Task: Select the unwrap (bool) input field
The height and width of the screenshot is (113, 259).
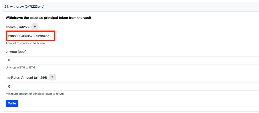Action: click(132, 60)
